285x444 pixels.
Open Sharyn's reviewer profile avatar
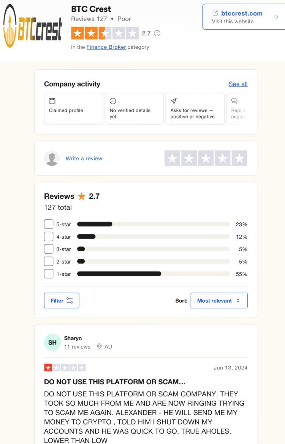pos(52,342)
